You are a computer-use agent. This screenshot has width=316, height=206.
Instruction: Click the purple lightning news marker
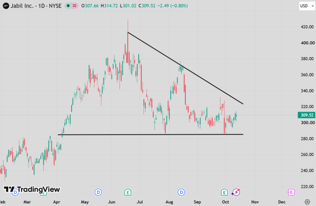[235, 192]
